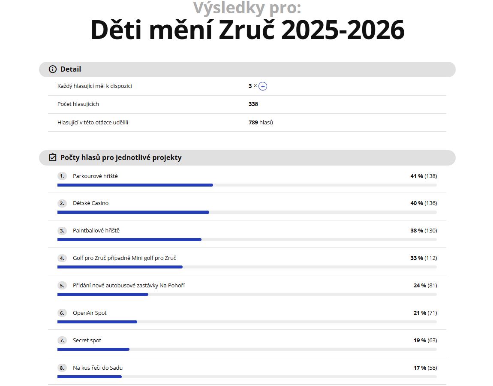
Task: Click the number 6 badge for OpenAir Spot
Action: [x=62, y=313]
